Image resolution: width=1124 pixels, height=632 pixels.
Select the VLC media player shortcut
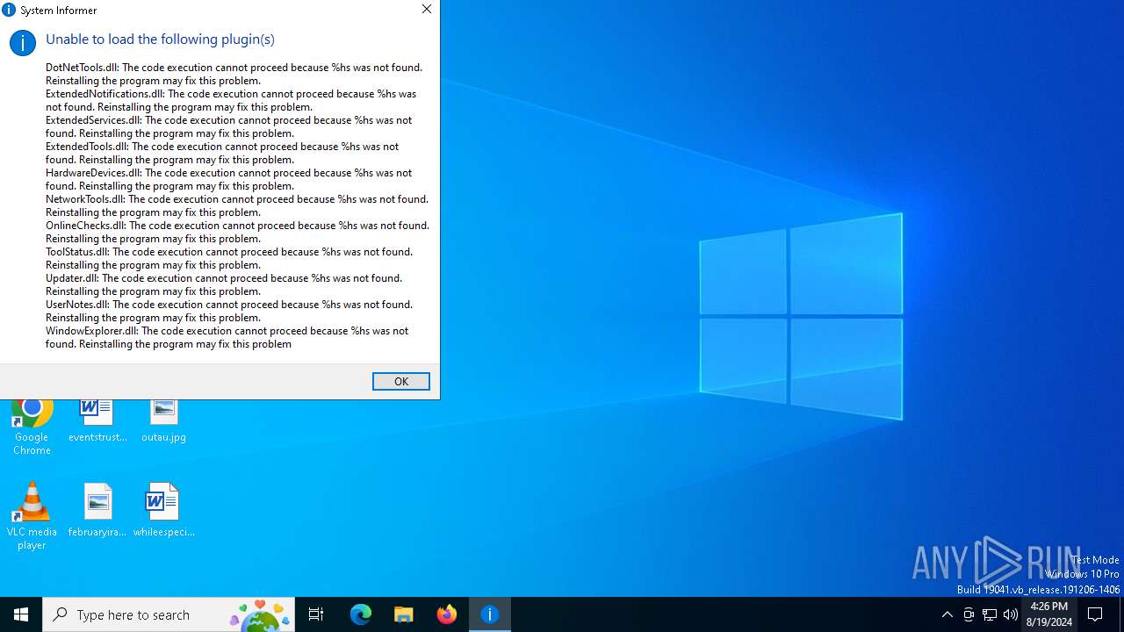click(32, 516)
